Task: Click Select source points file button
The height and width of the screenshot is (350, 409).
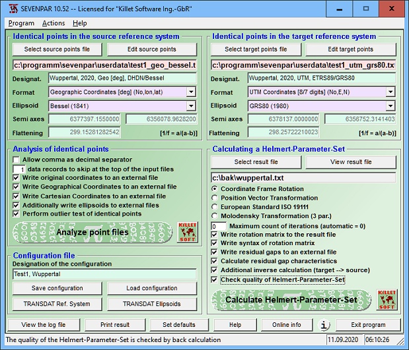Action: [57, 49]
